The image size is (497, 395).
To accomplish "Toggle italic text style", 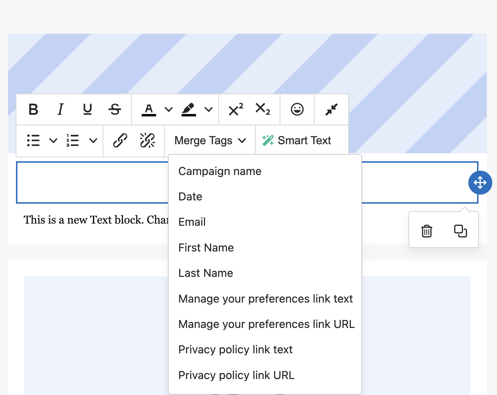I will tap(61, 109).
